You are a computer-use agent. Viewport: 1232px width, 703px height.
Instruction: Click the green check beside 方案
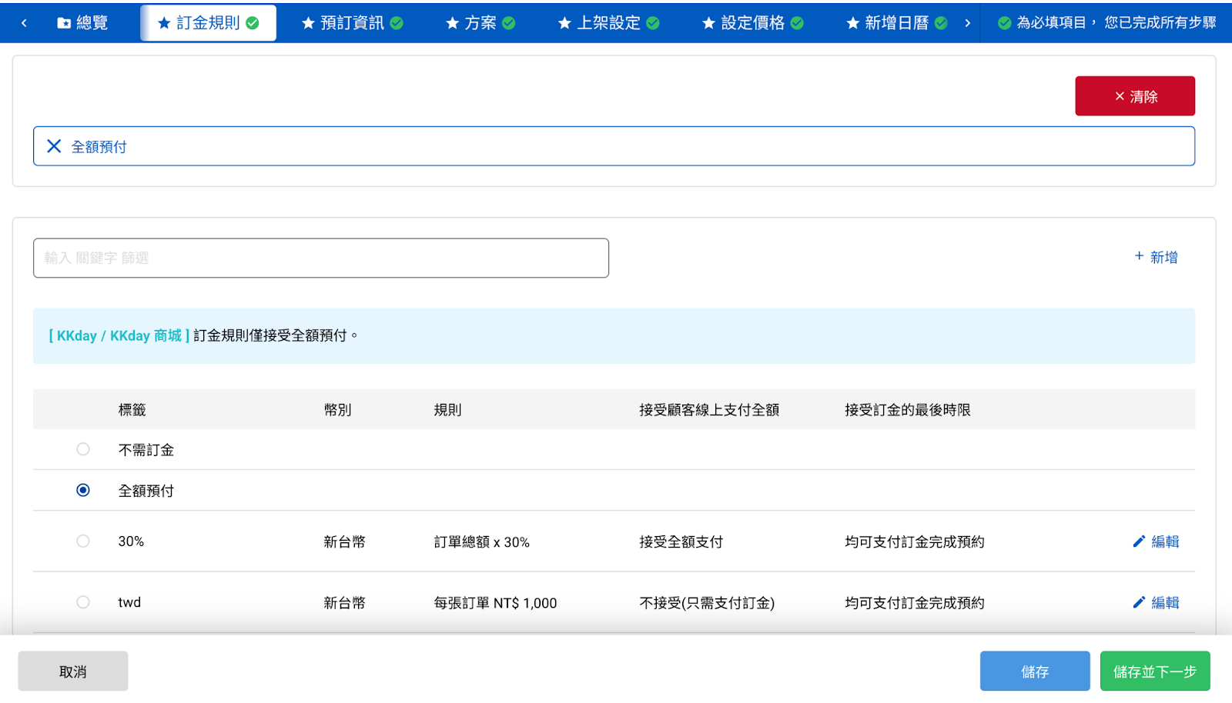tap(509, 23)
